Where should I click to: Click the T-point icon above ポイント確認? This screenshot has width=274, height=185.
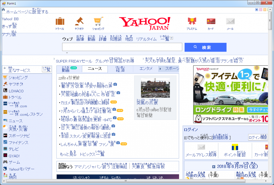(235, 147)
